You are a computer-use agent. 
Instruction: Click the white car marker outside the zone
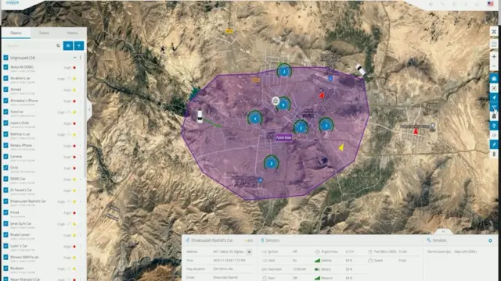(x=360, y=69)
